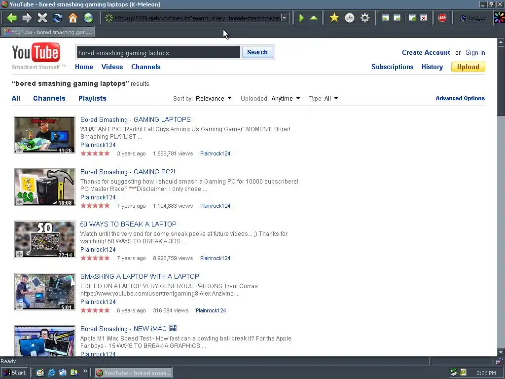
Task: Open SMASHING A LAPTOP WITH A LAPTOP title
Action: pyautogui.click(x=140, y=276)
